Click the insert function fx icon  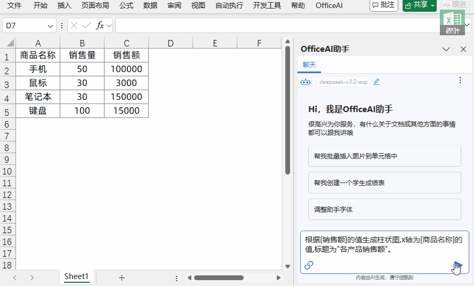100,26
